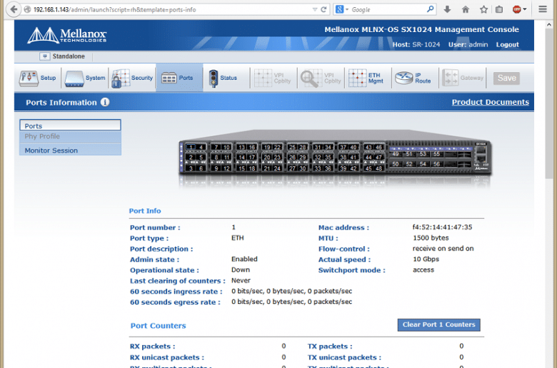Image resolution: width=557 pixels, height=368 pixels.
Task: Select port 56 on the switch image
Action: (x=436, y=164)
